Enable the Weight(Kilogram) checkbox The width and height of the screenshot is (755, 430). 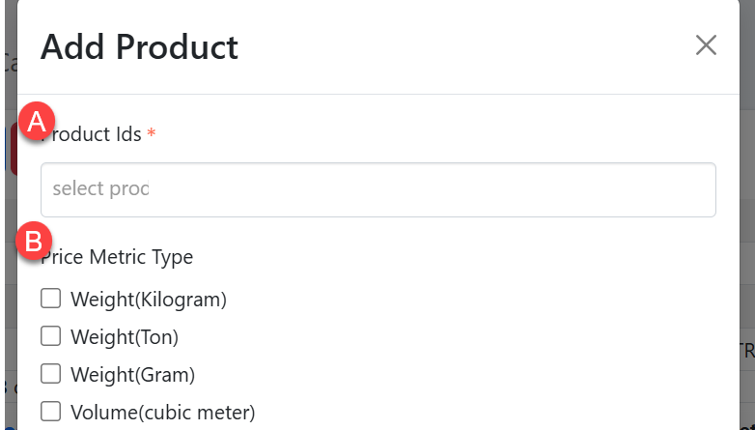[x=50, y=300]
